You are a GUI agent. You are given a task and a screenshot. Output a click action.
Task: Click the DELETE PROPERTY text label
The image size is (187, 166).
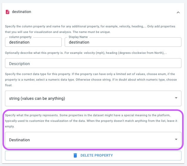[96, 155]
